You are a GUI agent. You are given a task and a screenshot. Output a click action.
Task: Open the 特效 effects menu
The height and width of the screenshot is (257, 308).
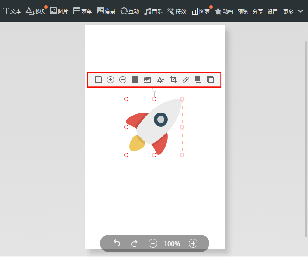click(x=176, y=11)
